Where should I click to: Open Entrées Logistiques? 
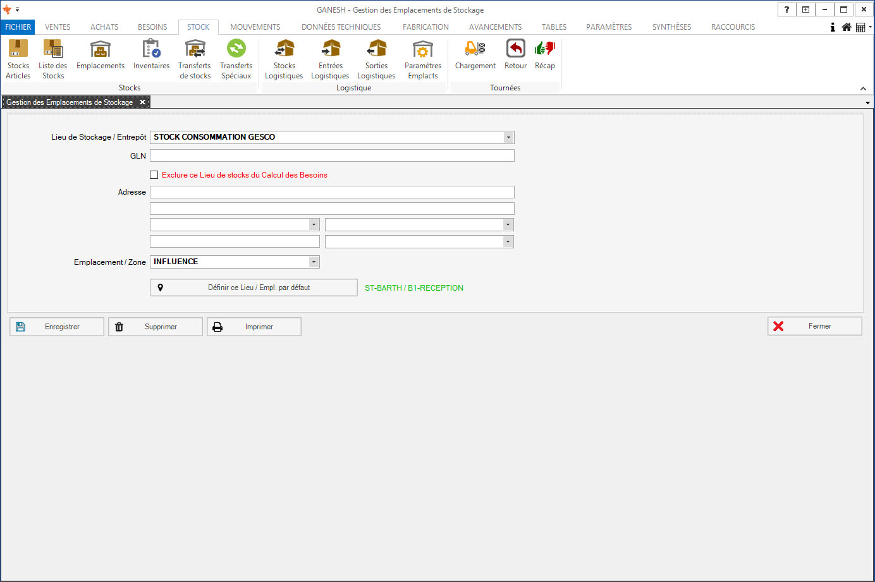[x=330, y=59]
